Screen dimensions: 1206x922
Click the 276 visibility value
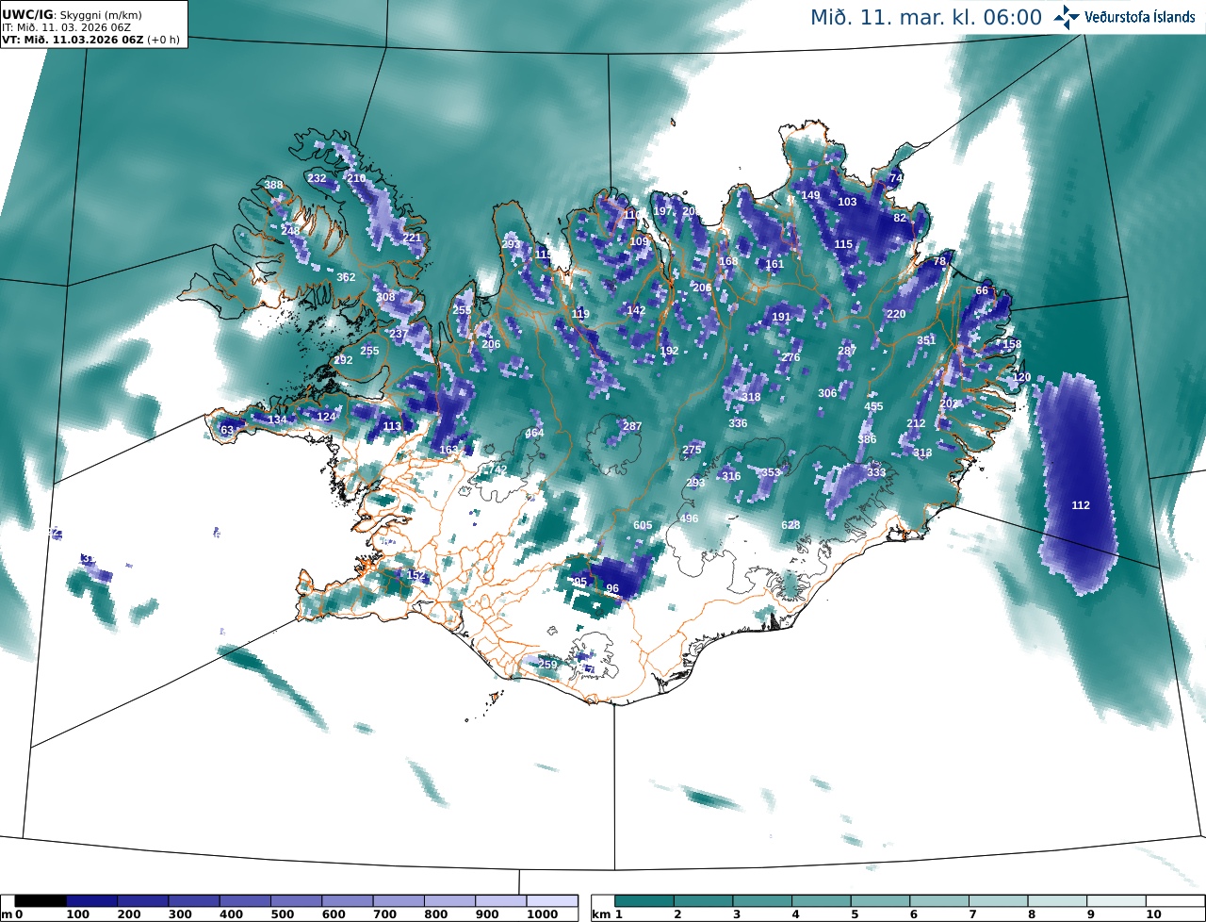point(790,357)
